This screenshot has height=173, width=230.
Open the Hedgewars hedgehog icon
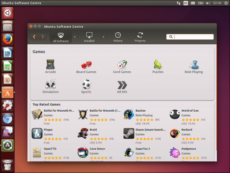point(174,152)
